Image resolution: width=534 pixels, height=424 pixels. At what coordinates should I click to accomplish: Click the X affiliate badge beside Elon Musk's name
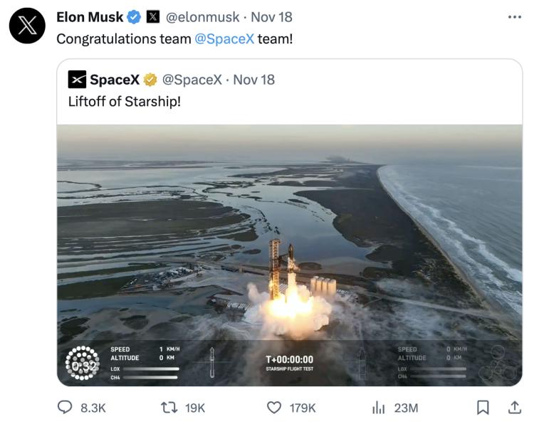click(153, 17)
